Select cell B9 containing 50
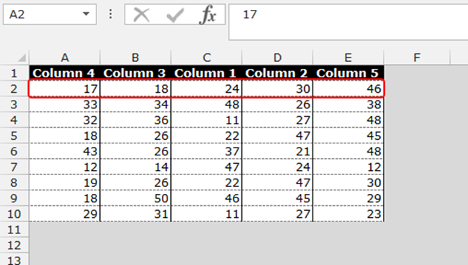468x265 pixels. click(x=136, y=198)
